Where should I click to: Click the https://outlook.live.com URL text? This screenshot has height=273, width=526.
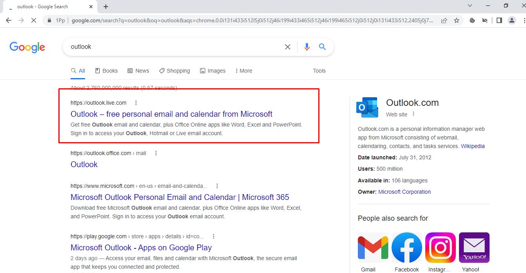[x=98, y=103]
